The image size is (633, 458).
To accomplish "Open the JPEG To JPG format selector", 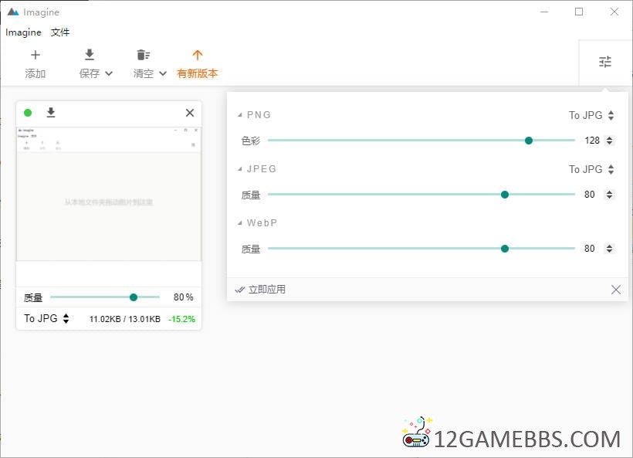I will point(591,169).
